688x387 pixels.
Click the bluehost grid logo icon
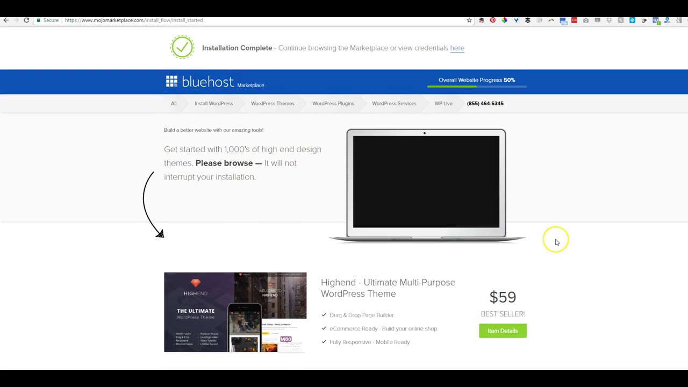pos(171,81)
